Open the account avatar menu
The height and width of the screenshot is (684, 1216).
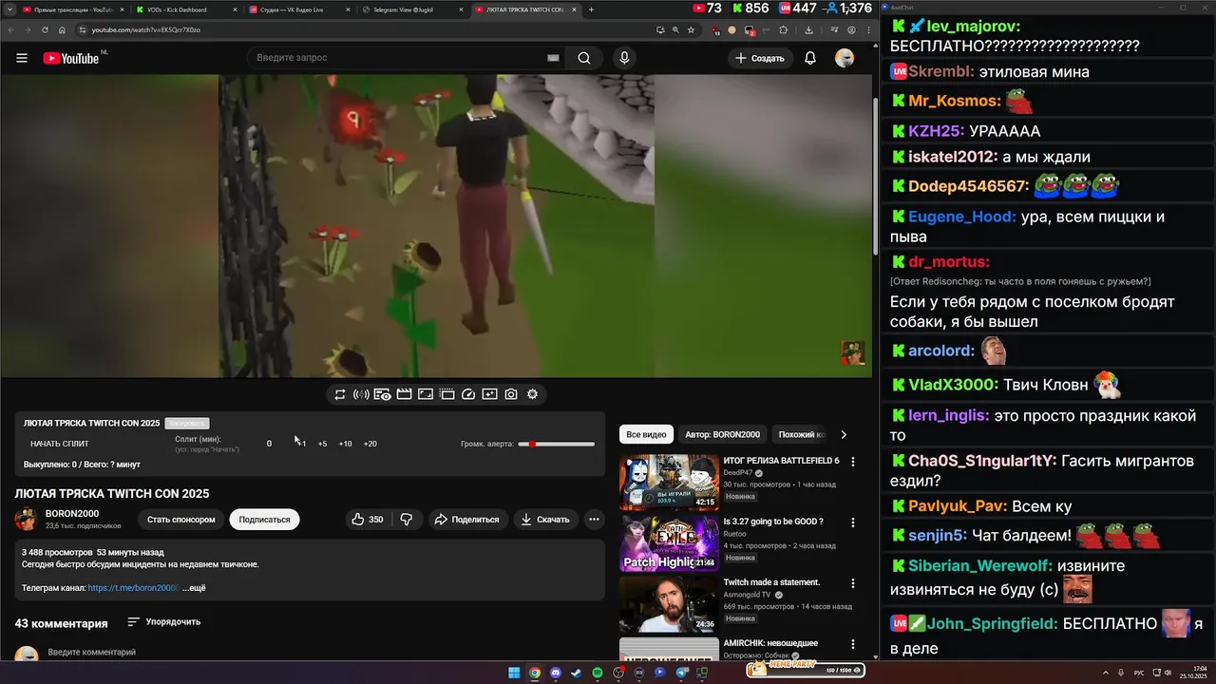tap(845, 58)
